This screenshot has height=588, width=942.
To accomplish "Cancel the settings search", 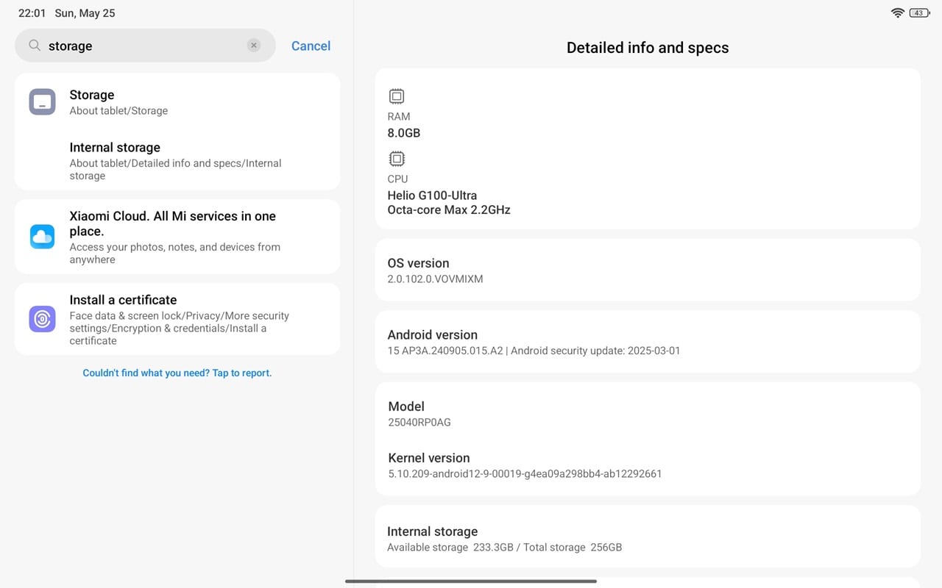I will tap(311, 46).
